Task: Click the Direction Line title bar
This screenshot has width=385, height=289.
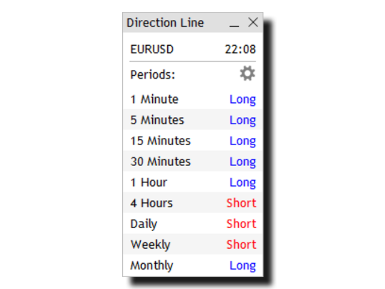Action: click(x=193, y=23)
